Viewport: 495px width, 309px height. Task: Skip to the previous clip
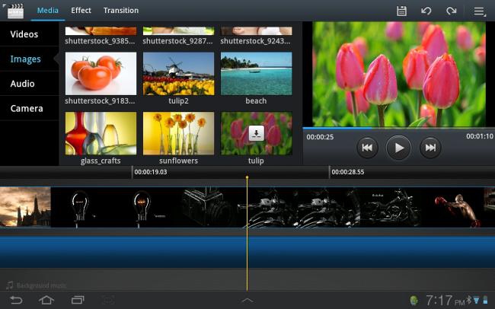(x=367, y=148)
